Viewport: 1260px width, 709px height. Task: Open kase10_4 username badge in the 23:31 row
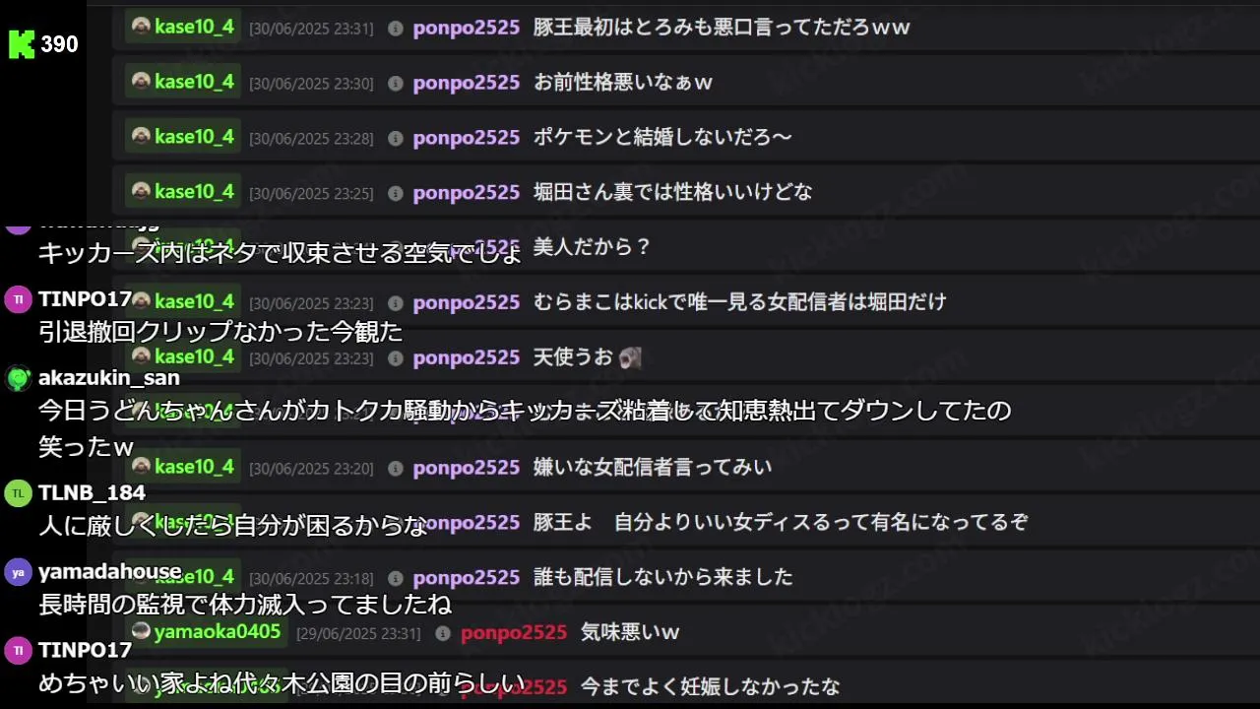point(183,27)
